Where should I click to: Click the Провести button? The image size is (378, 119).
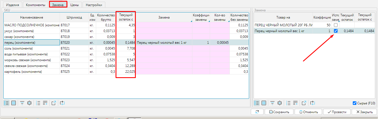pos(337,112)
